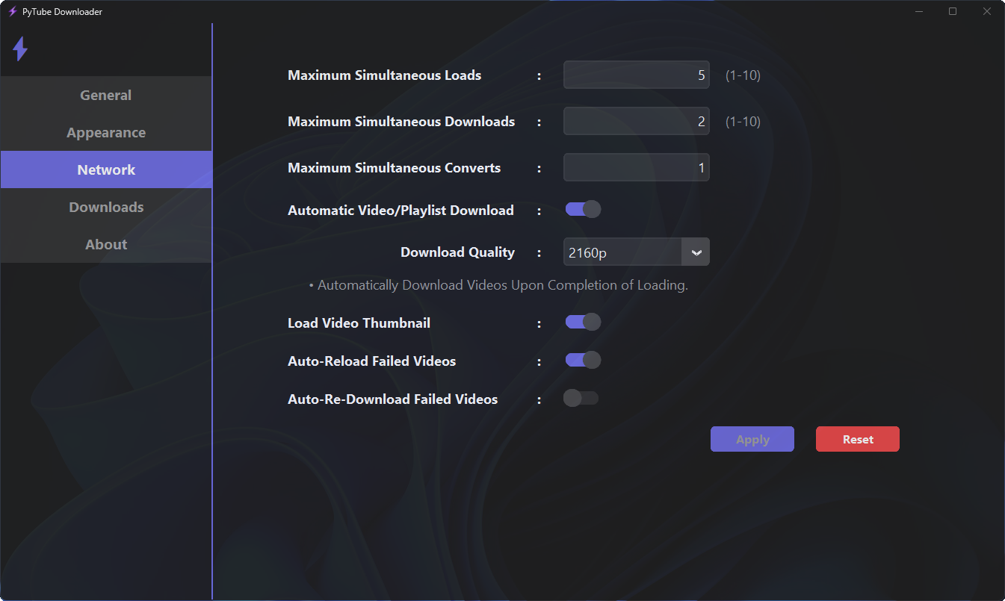The width and height of the screenshot is (1005, 601).
Task: Click the Download Quality label
Action: click(x=457, y=252)
